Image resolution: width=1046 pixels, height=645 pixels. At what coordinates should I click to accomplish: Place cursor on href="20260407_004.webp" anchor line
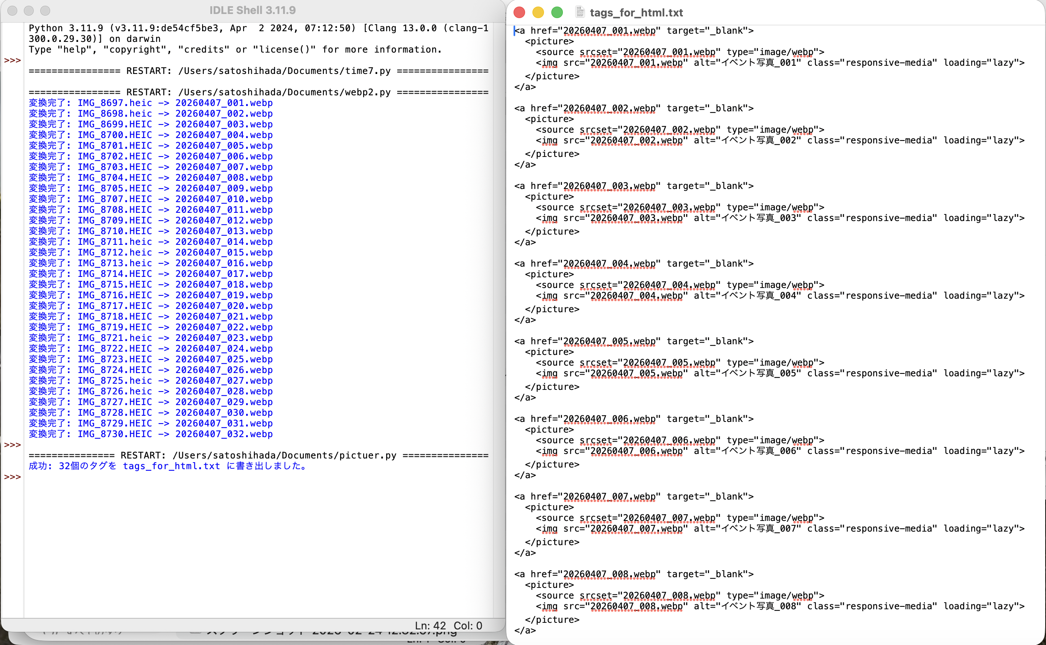(634, 264)
